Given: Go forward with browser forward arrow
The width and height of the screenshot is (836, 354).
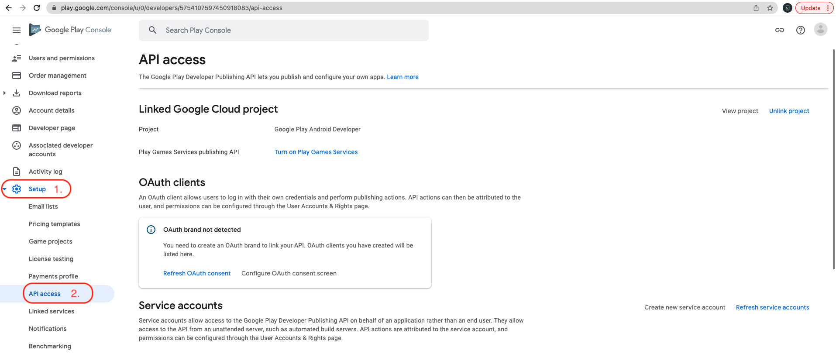Looking at the screenshot, I should (23, 8).
